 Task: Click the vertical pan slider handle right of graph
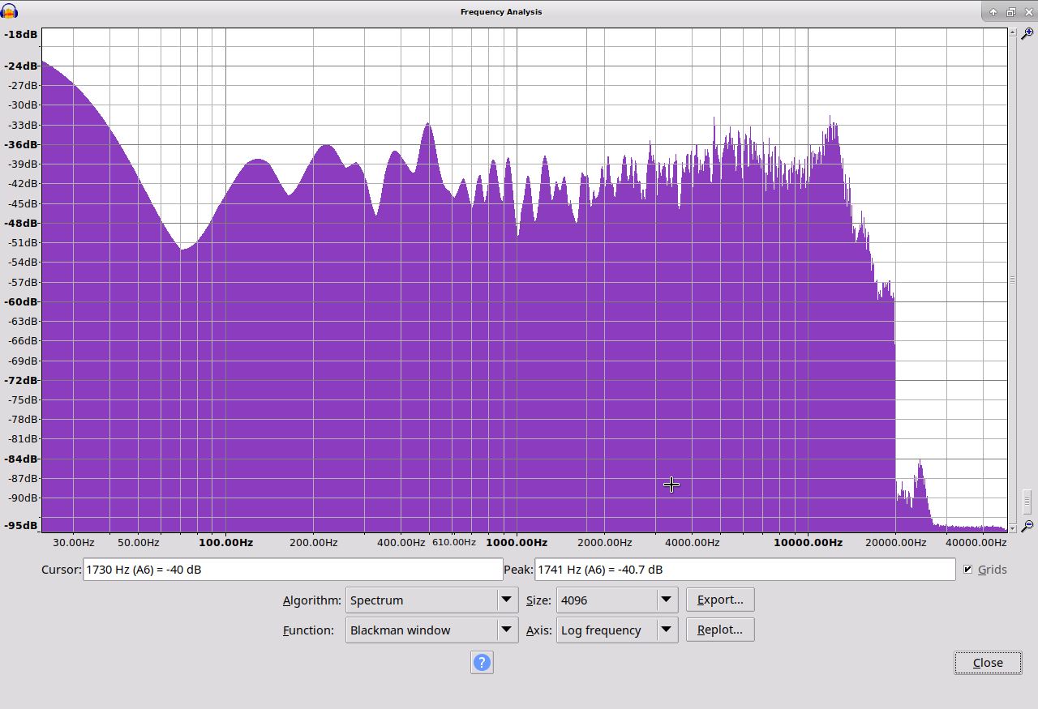click(1012, 280)
